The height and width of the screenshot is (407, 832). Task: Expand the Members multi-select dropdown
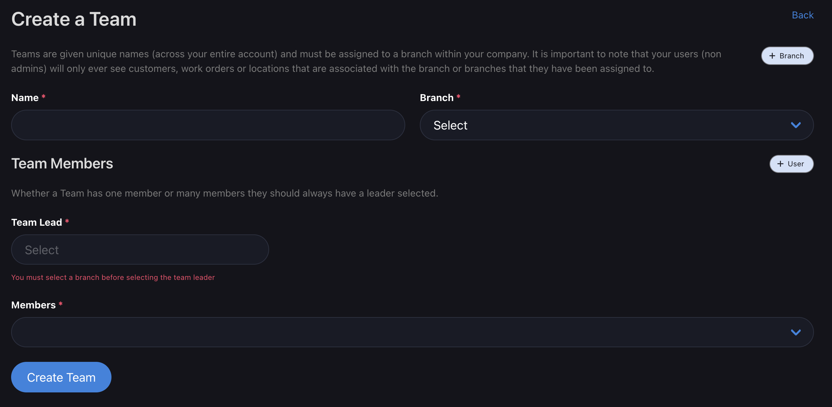click(412, 332)
